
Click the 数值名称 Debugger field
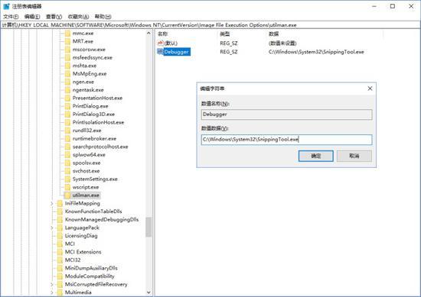[x=286, y=115]
